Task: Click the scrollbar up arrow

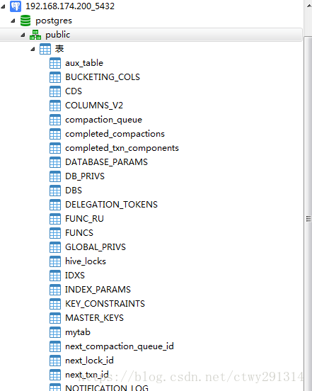Action: tap(308, 6)
